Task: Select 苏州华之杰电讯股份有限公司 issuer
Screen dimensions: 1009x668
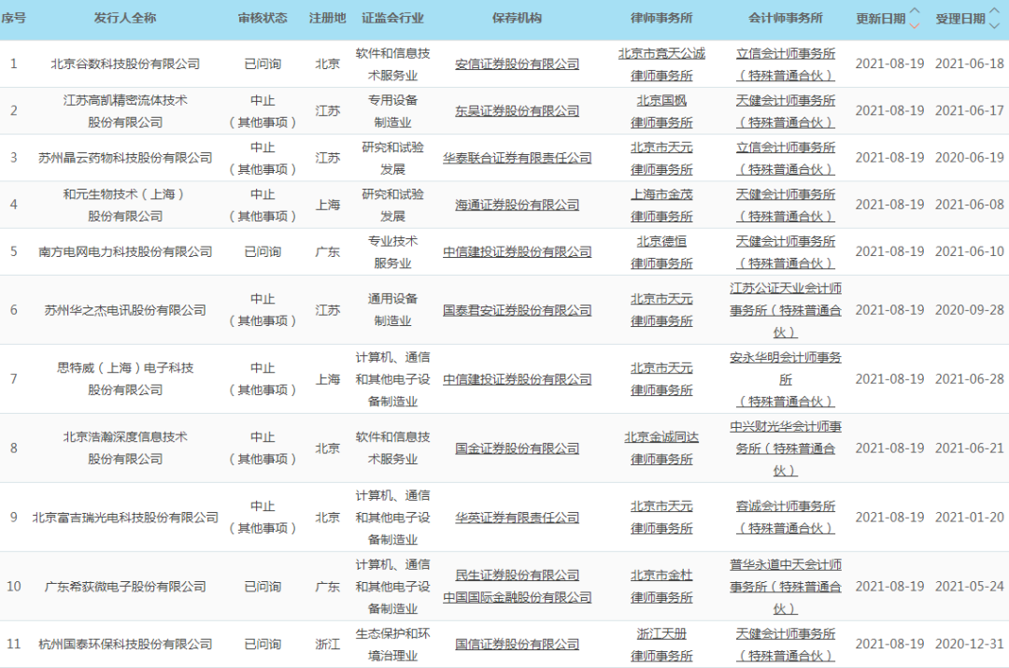Action: [x=125, y=310]
